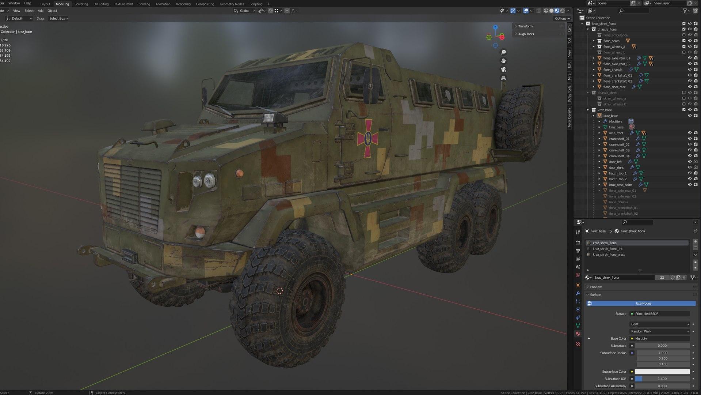This screenshot has height=395, width=701.
Task: Click the pan hand viewport icon
Action: click(503, 61)
